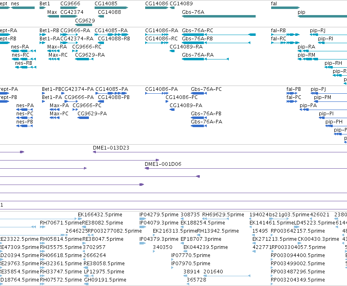Click EST CK00430.3prime
This screenshot has height=286, width=347.
pos(318,239)
